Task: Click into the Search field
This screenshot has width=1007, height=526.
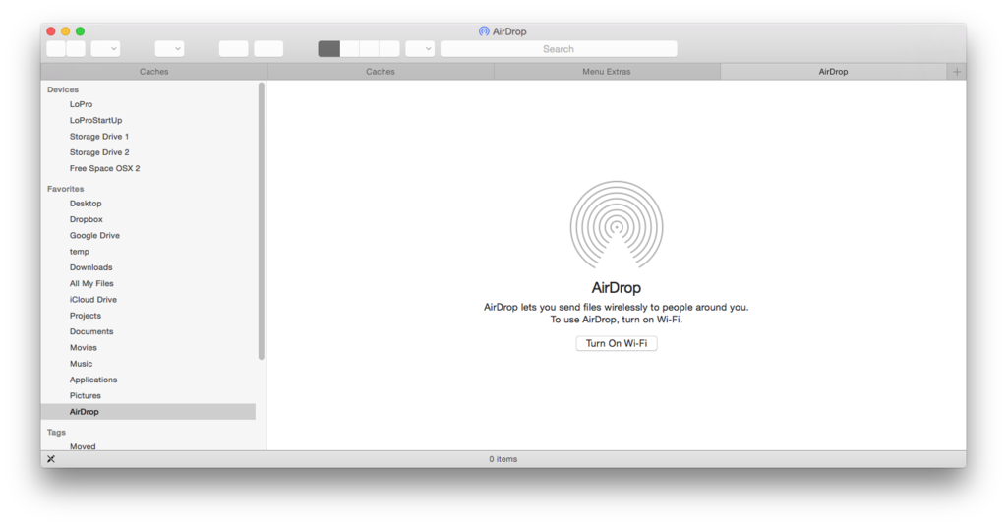Action: click(559, 49)
